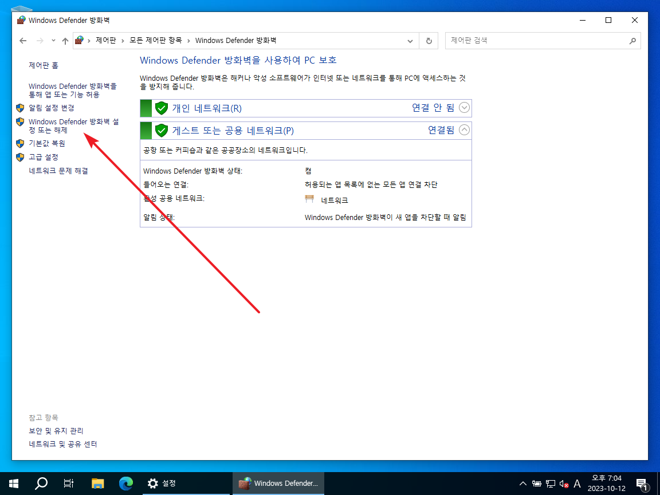660x495 pixels.
Task: Maximize the Windows Defender 방화벽 window
Action: (608, 20)
